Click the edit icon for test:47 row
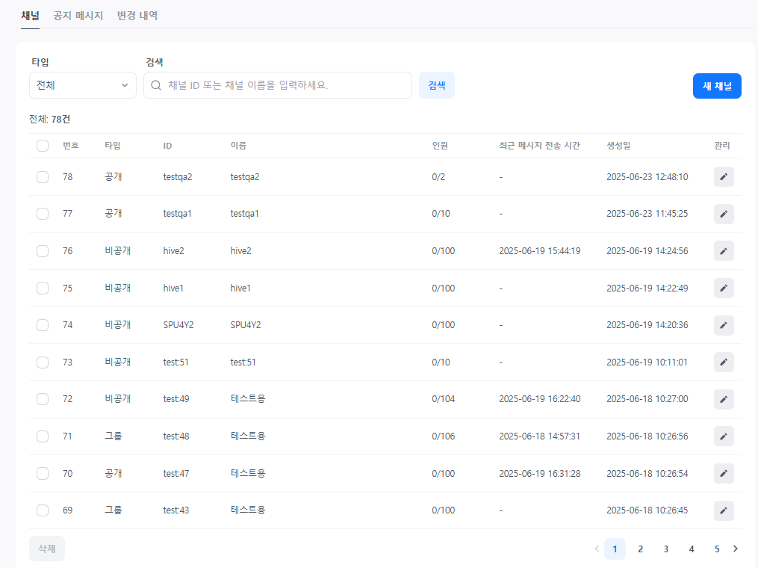 tap(724, 473)
